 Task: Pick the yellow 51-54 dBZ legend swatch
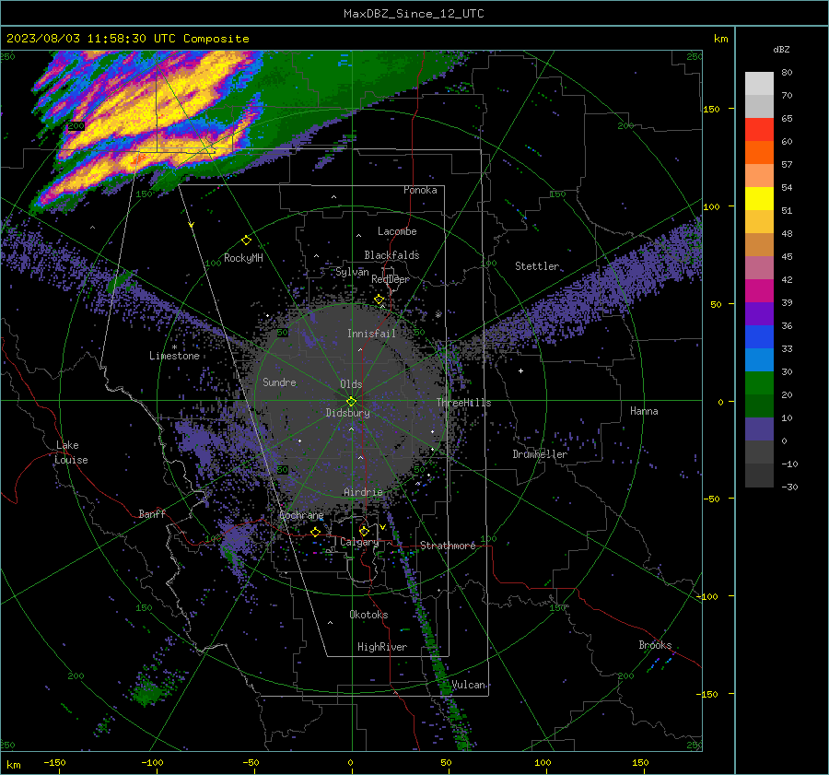(759, 199)
